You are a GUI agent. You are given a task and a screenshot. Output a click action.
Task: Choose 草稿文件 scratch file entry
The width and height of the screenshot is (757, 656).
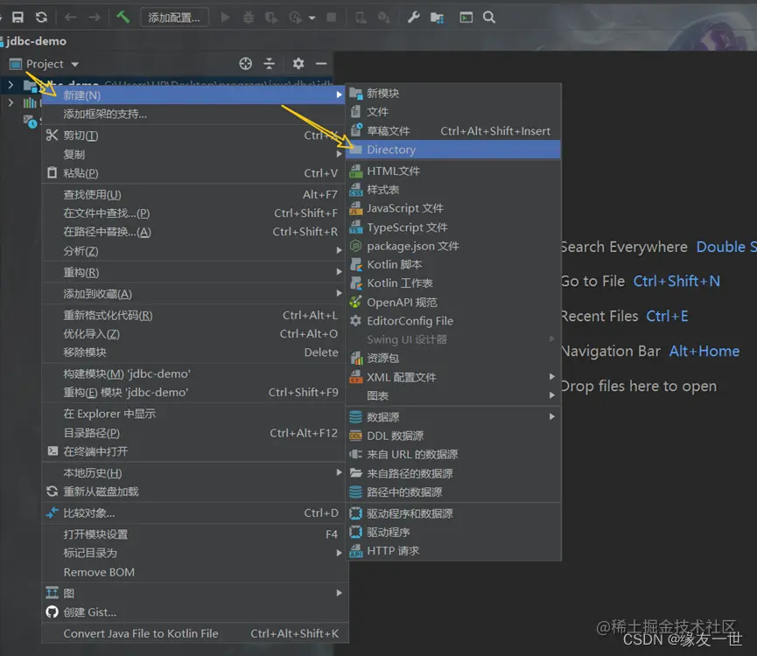453,130
